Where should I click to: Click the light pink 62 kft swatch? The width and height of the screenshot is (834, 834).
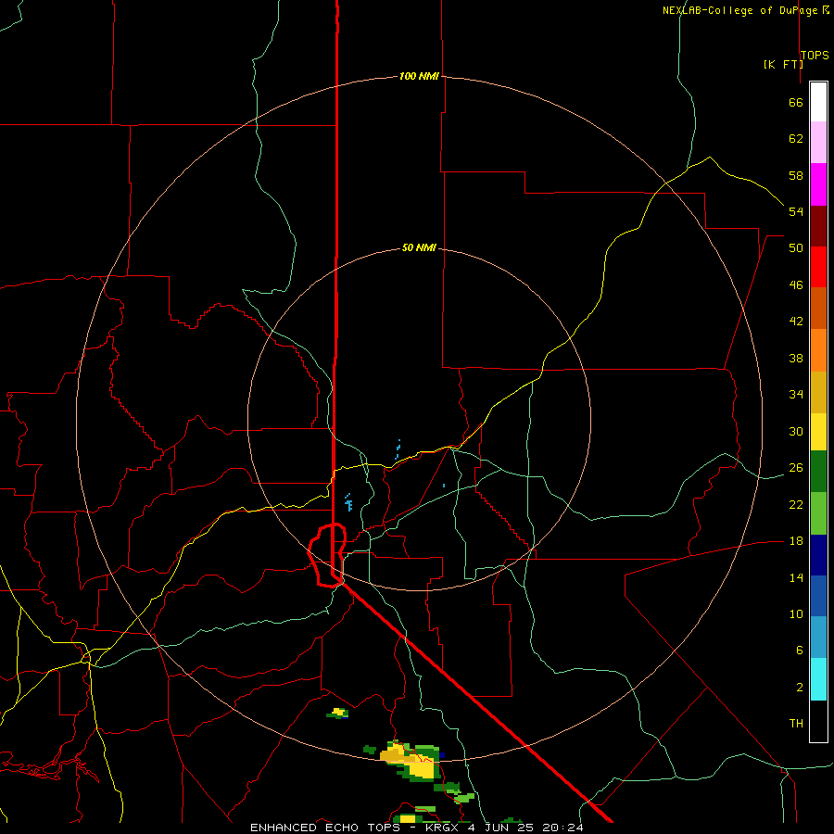coord(818,142)
